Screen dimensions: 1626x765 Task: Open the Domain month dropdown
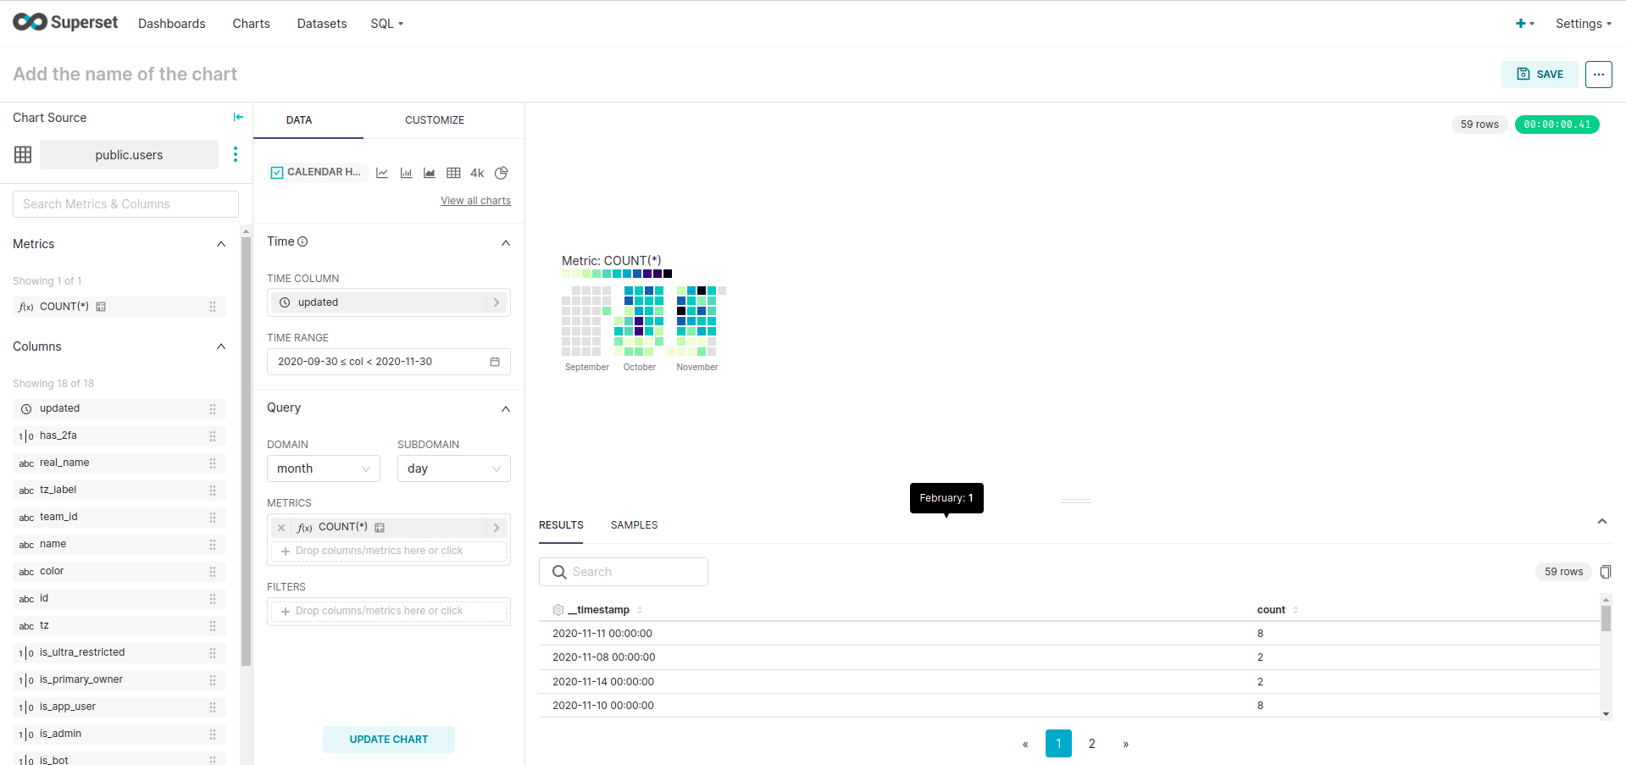tap(324, 468)
